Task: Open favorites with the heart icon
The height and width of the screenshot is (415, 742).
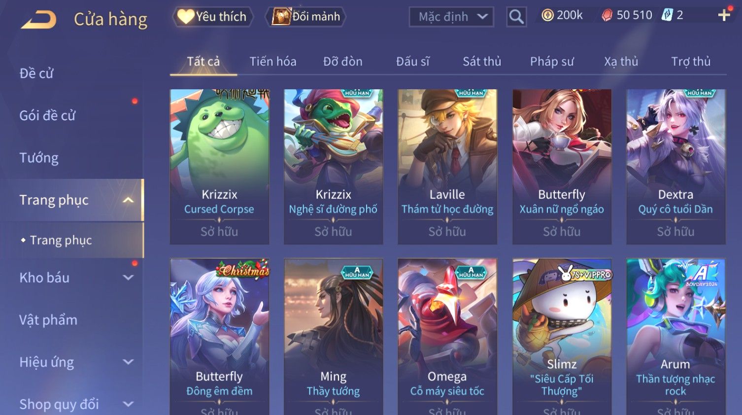Action: pyautogui.click(x=186, y=17)
